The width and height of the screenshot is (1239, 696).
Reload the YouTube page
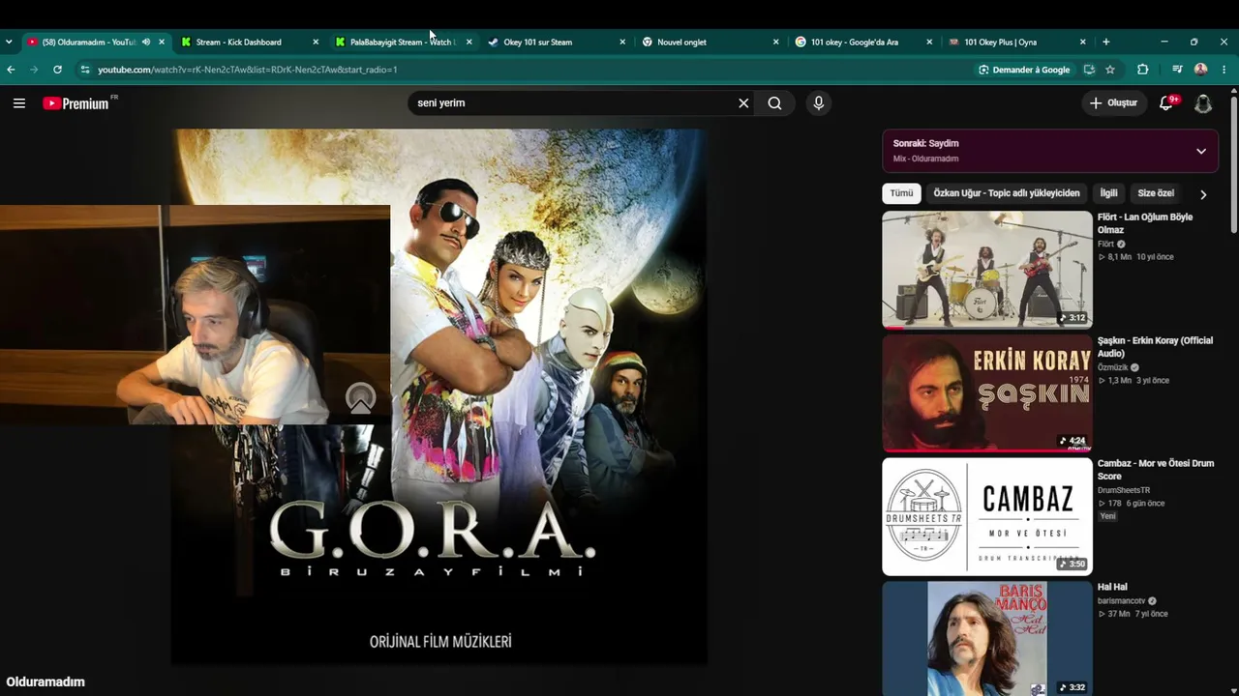pyautogui.click(x=57, y=70)
